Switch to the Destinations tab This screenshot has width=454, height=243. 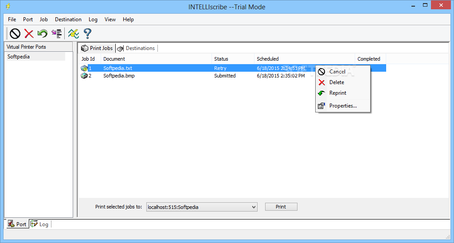137,48
